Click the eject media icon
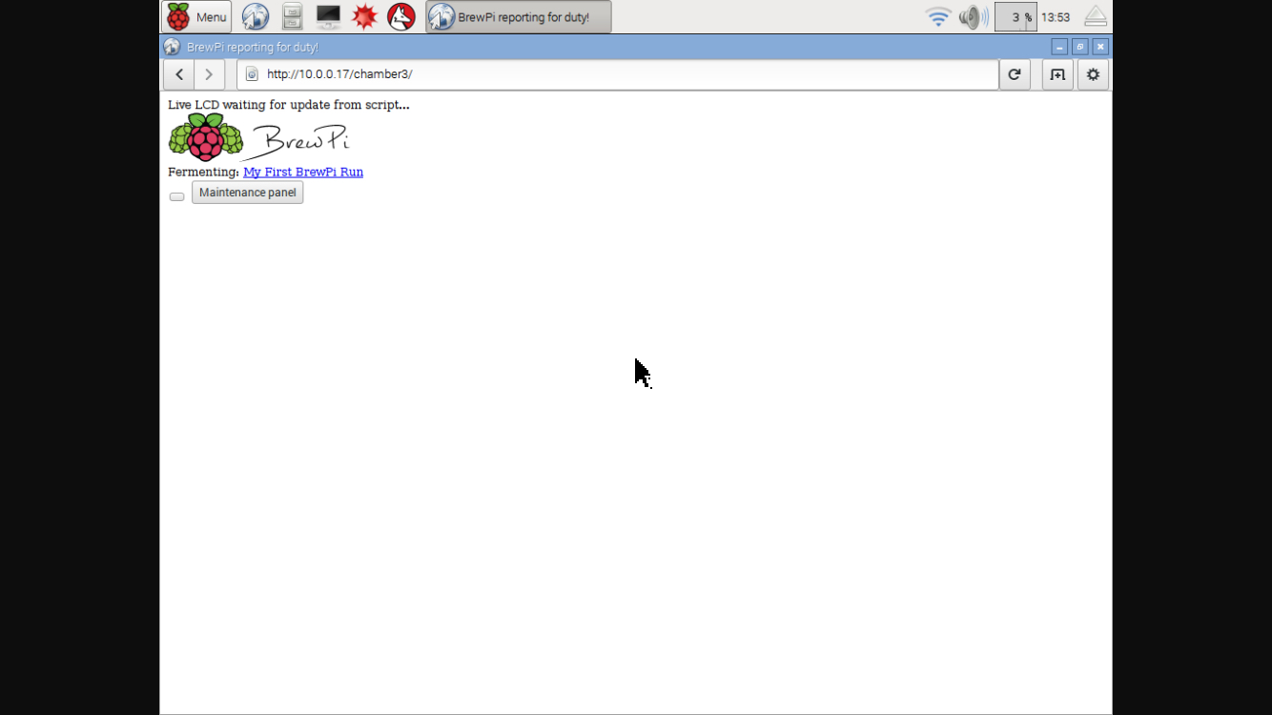 (1096, 17)
